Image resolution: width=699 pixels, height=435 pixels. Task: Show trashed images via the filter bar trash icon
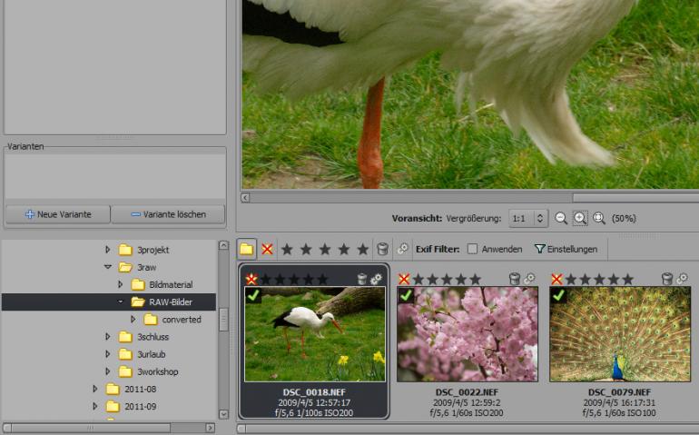point(382,249)
